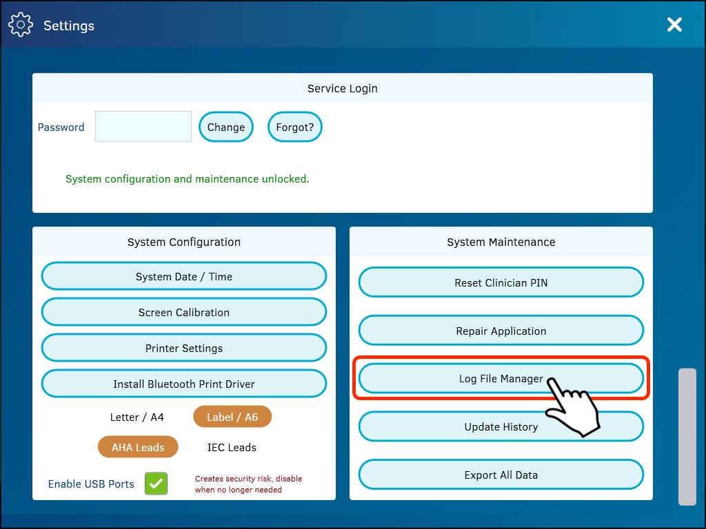This screenshot has height=529, width=706.
Task: Reset Clinician PIN
Action: pyautogui.click(x=501, y=282)
